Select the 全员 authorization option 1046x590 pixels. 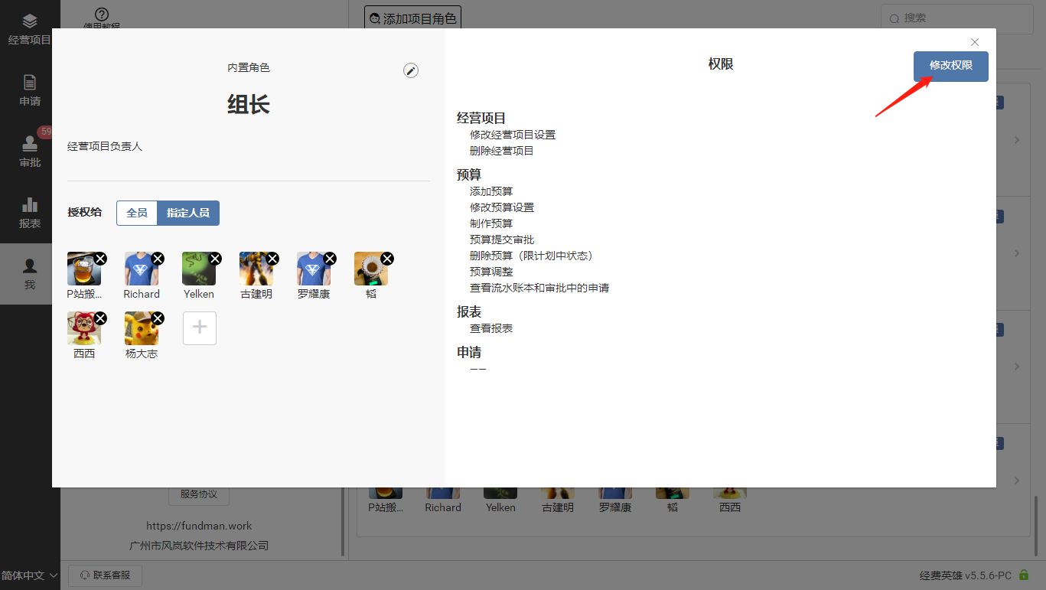point(137,213)
